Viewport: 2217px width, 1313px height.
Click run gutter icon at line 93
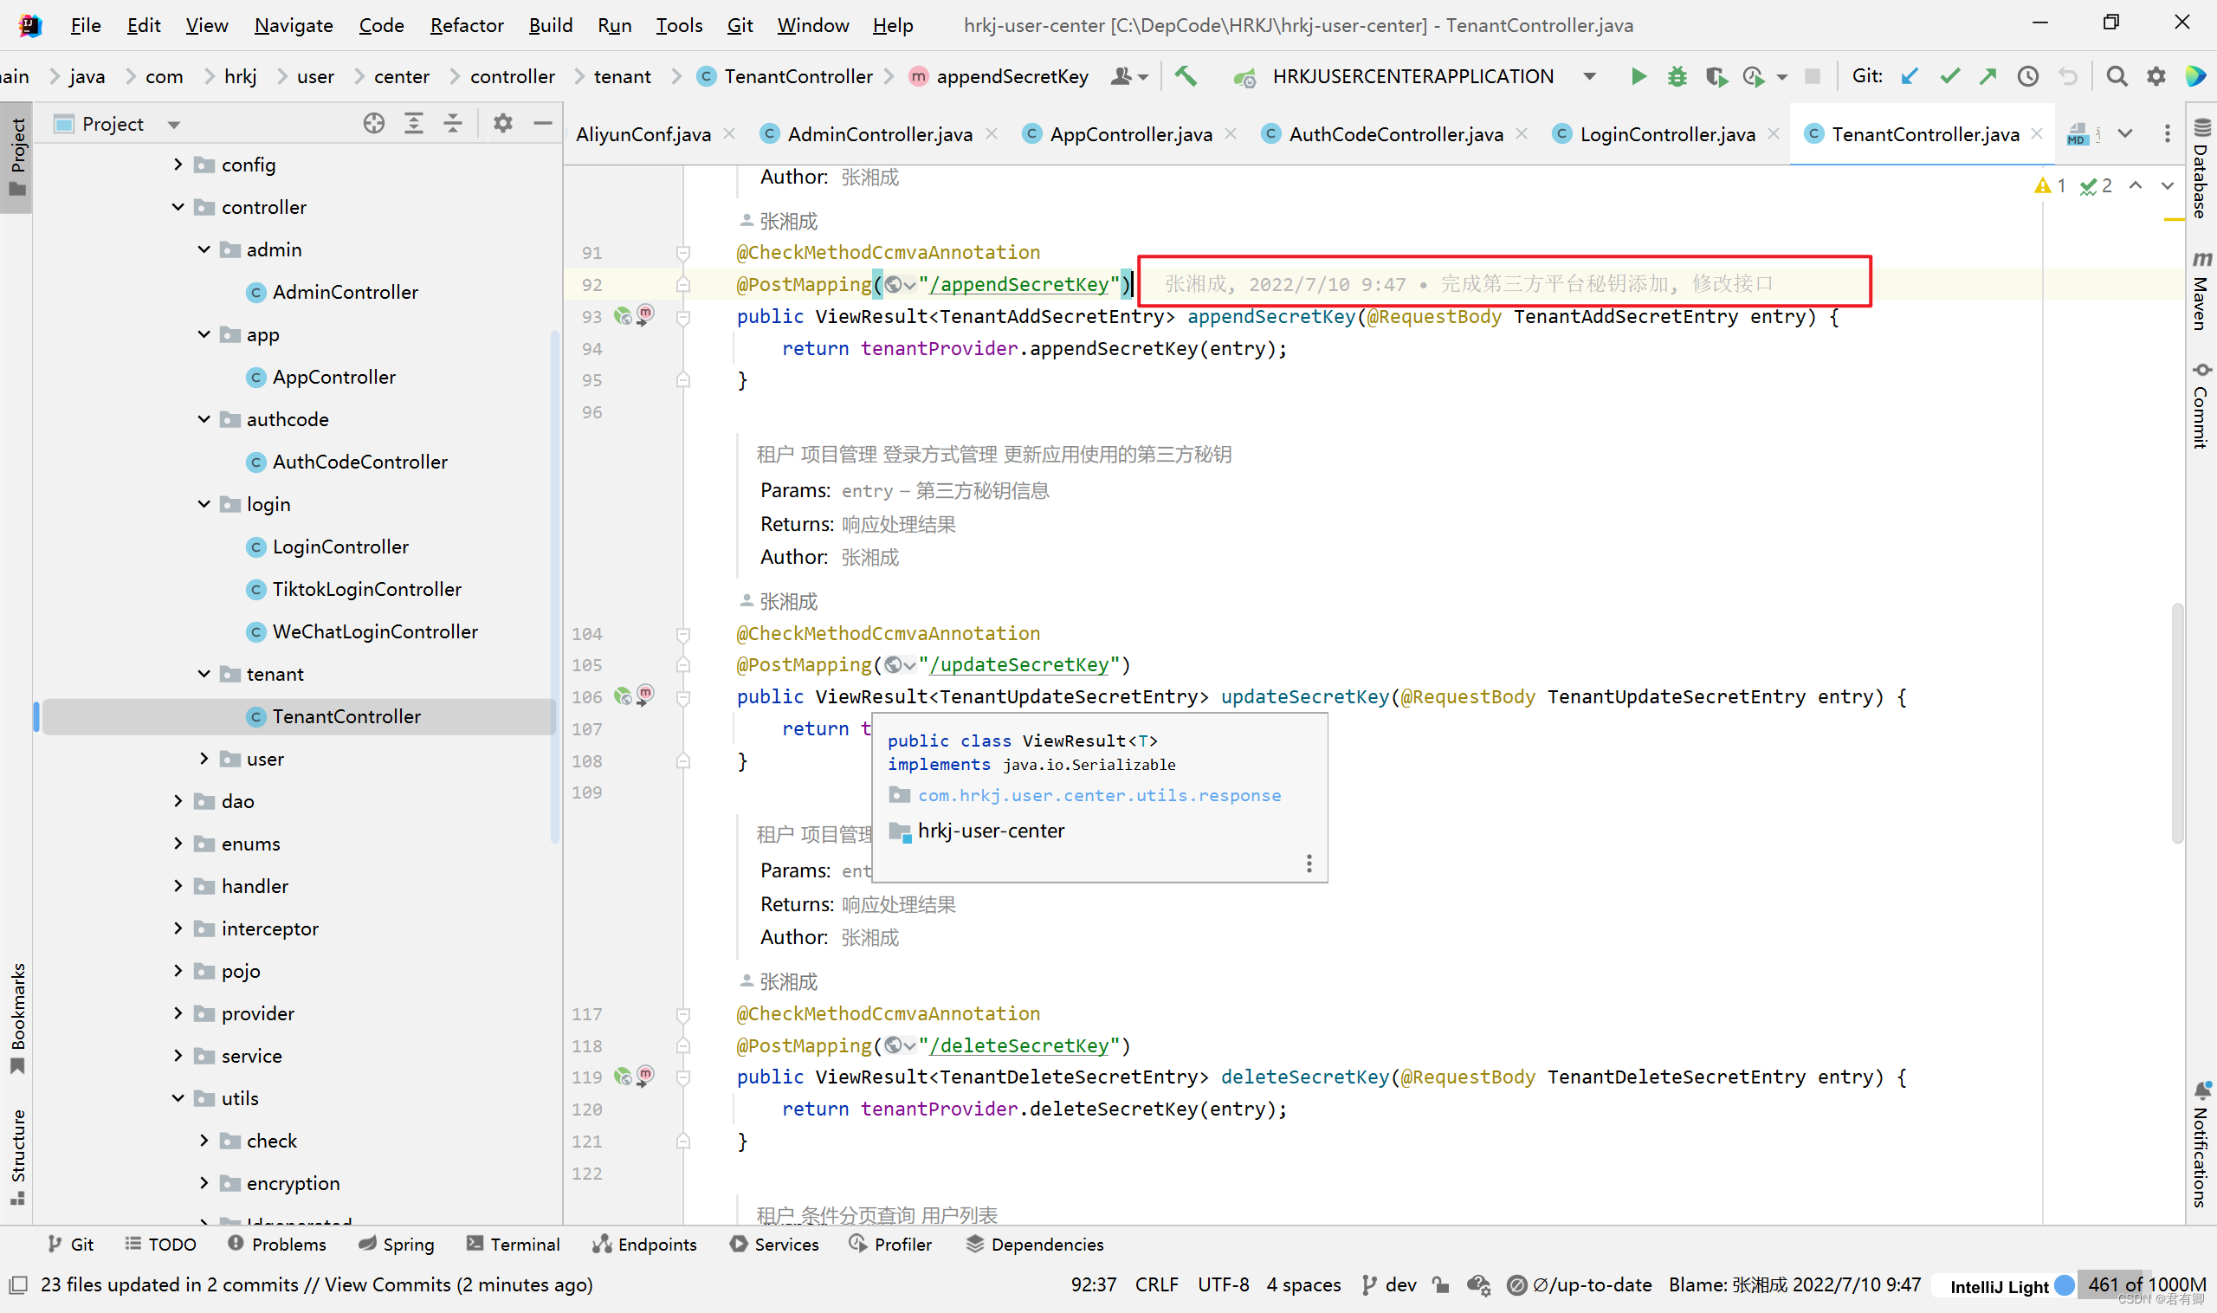[624, 316]
